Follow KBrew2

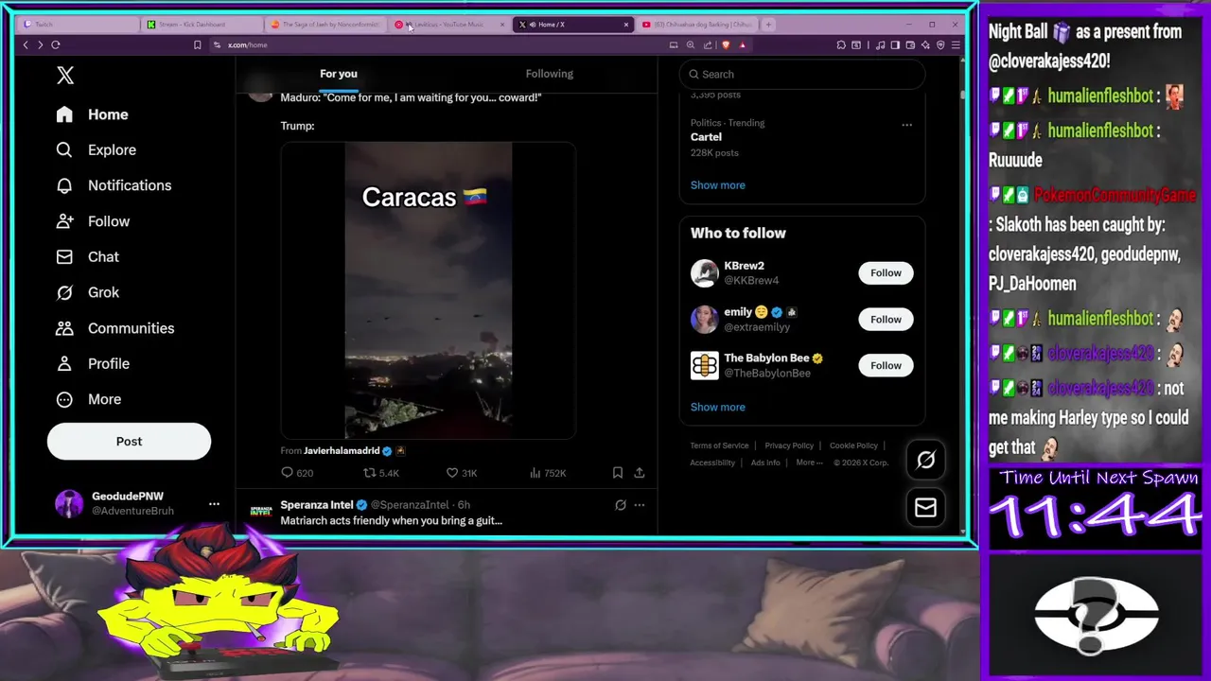[x=886, y=273]
